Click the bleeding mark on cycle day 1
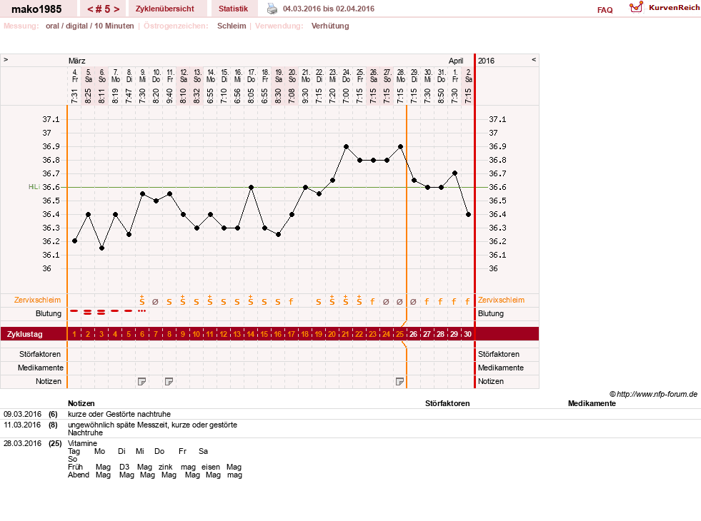 pyautogui.click(x=74, y=310)
